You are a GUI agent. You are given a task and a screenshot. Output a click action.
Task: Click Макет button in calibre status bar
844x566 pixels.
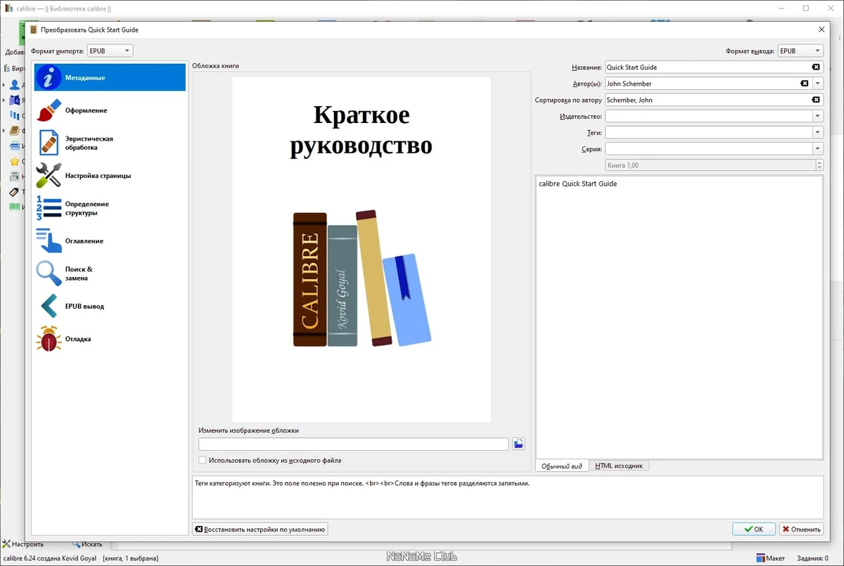pyautogui.click(x=770, y=558)
